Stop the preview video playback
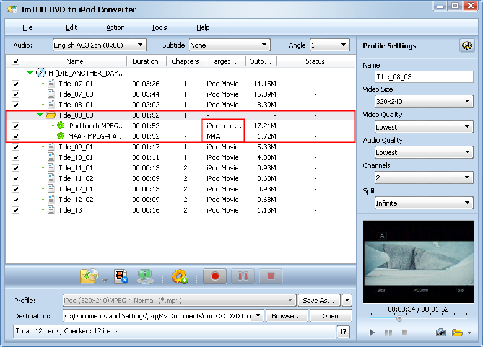This screenshot has height=347, width=483. pos(405,332)
